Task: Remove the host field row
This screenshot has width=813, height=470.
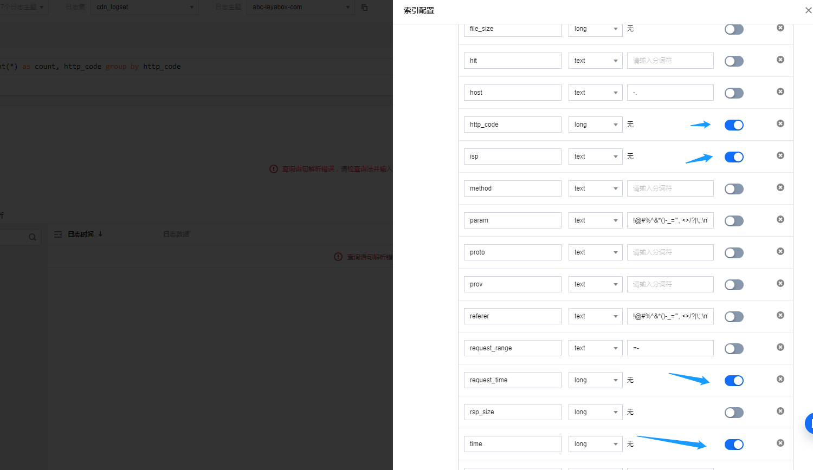Action: (x=780, y=92)
